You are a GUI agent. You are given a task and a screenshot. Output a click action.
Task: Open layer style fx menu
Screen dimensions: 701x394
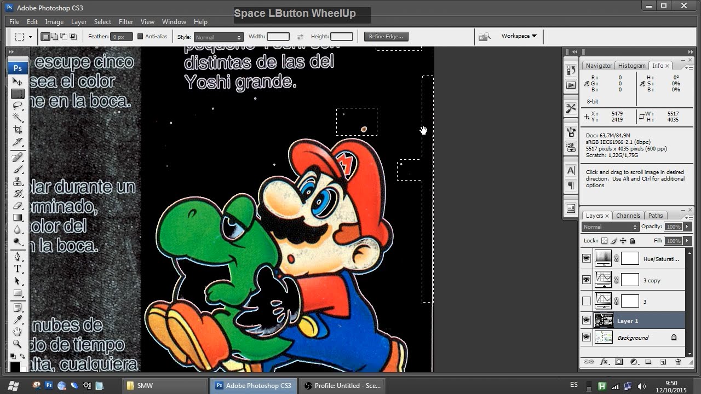pos(605,362)
